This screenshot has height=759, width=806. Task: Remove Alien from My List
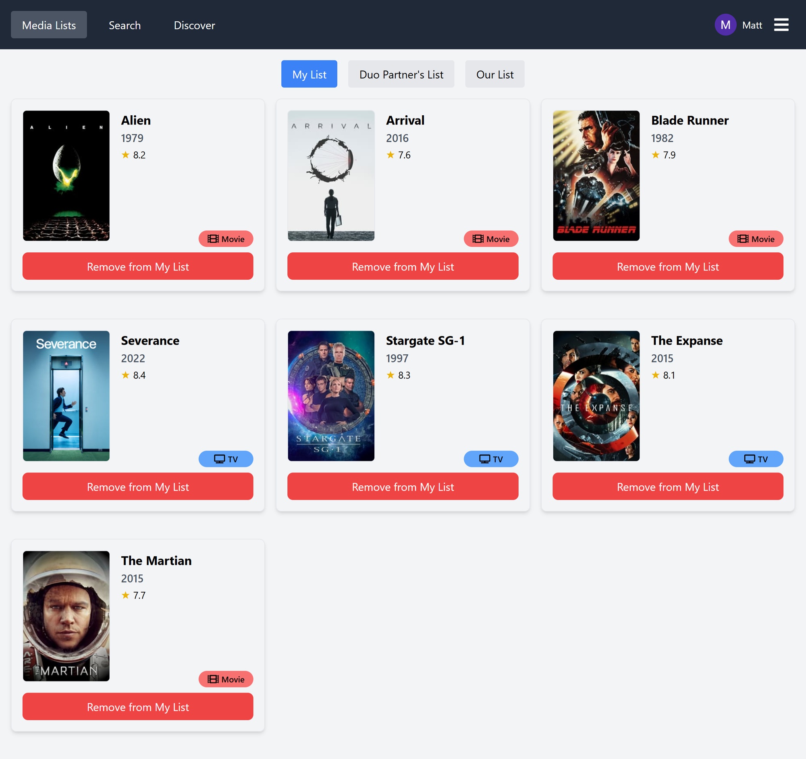(x=138, y=266)
